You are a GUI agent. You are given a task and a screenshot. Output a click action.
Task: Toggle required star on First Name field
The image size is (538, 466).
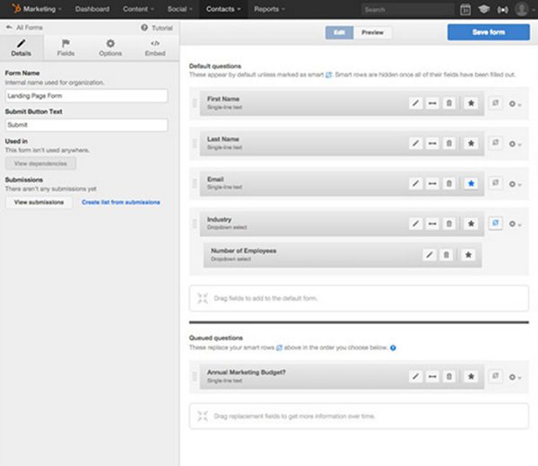click(471, 103)
